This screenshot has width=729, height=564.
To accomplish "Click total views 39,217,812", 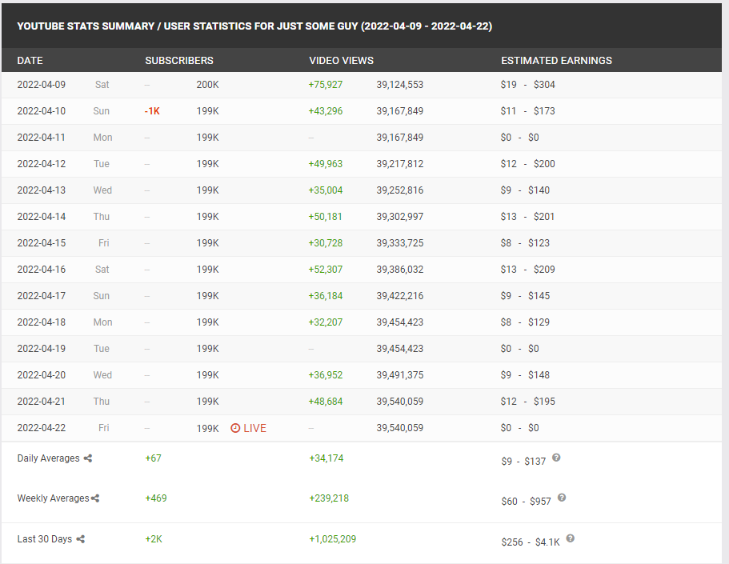I will 400,164.
